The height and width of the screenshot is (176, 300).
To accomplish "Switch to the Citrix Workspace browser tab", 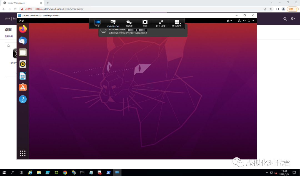I will pos(22,3).
